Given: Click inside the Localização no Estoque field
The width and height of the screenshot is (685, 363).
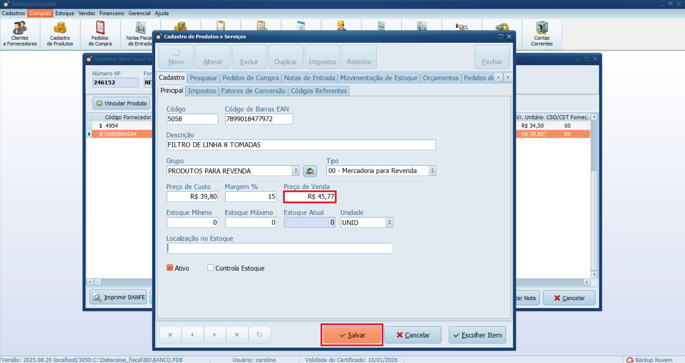Looking at the screenshot, I should pos(279,248).
